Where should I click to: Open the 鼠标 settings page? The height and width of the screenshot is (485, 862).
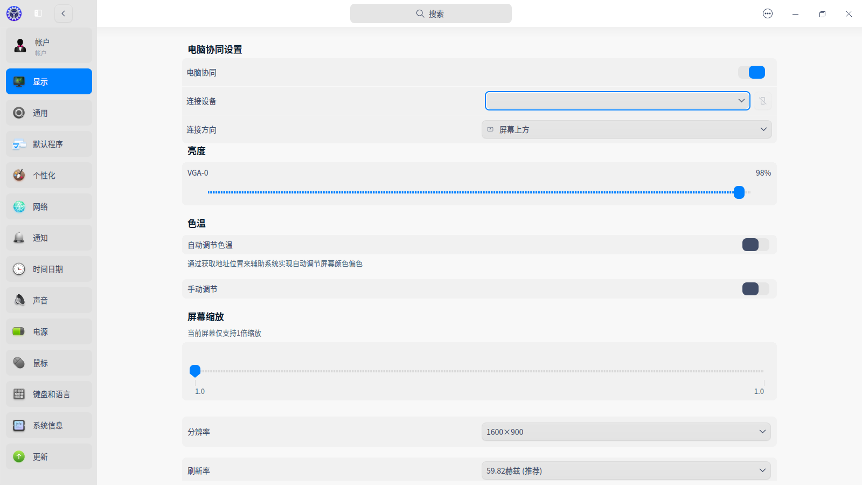click(x=49, y=363)
